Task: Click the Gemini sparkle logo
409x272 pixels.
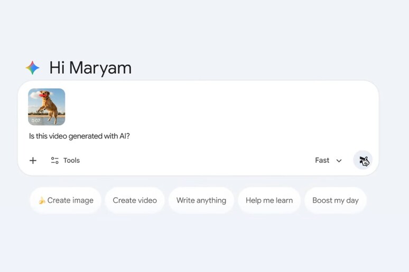Action: (x=33, y=68)
